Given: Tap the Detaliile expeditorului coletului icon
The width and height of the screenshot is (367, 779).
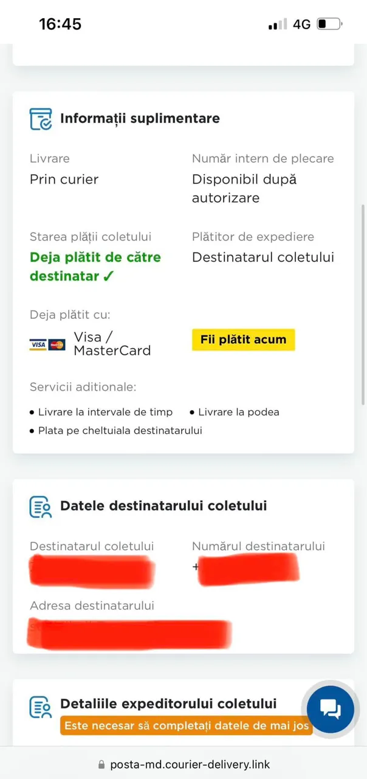Looking at the screenshot, I should click(41, 707).
